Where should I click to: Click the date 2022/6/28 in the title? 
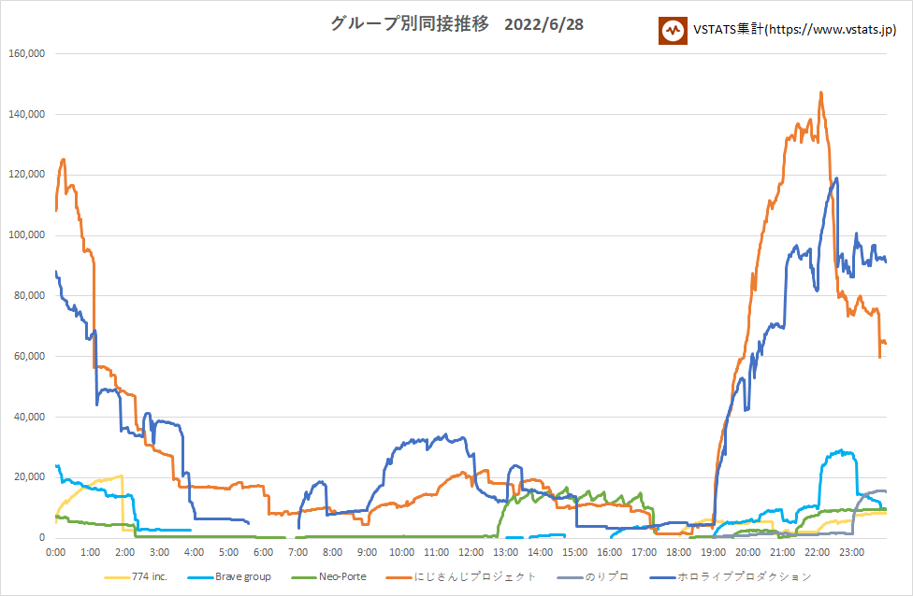tap(543, 24)
